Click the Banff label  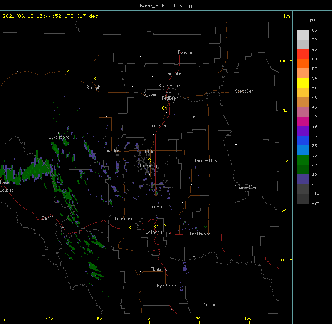click(48, 218)
